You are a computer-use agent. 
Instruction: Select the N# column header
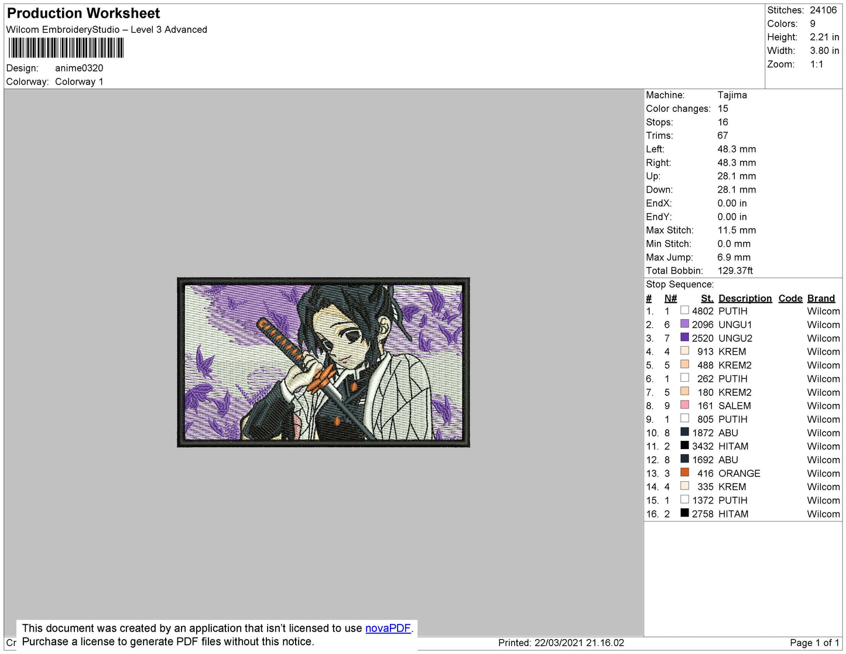[670, 298]
